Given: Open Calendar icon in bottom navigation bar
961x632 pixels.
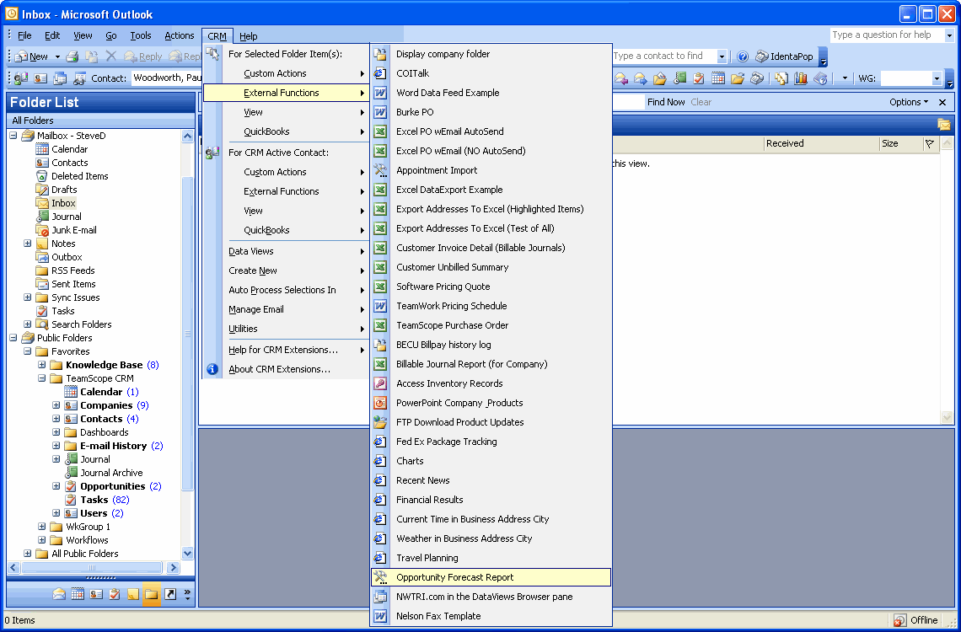Looking at the screenshot, I should (x=78, y=593).
